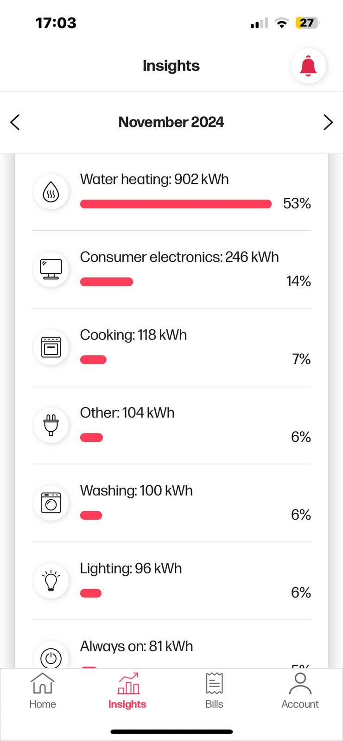The width and height of the screenshot is (343, 741).
Task: Select the Insights tab
Action: coord(127,691)
